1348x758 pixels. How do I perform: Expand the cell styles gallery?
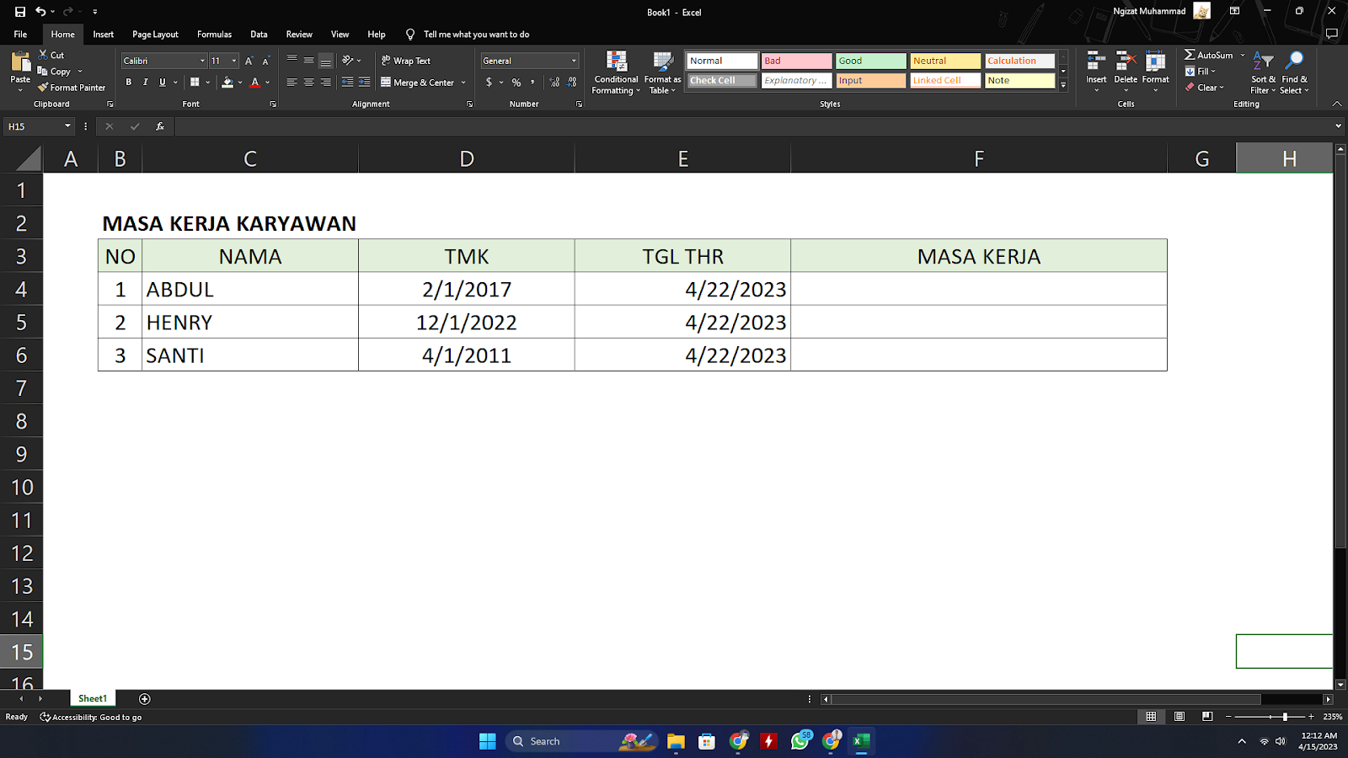click(1063, 86)
